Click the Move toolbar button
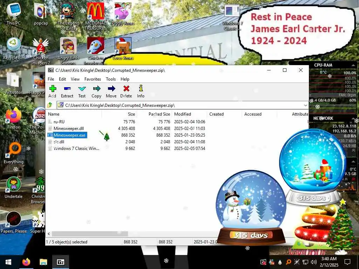This screenshot has height=269, width=359. click(111, 91)
